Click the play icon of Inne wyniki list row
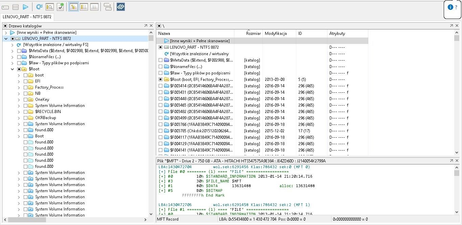This screenshot has width=462, height=225. 166,41
